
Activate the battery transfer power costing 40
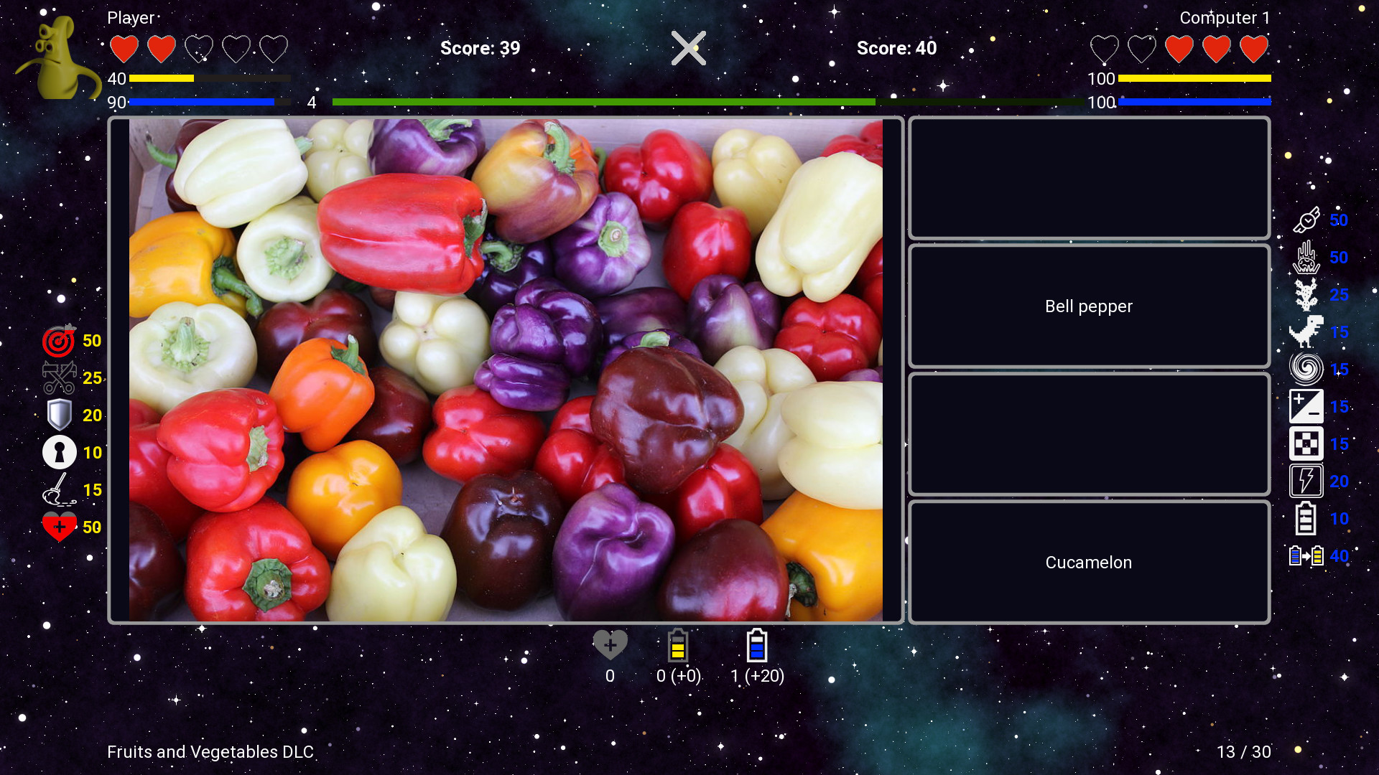coord(1306,556)
